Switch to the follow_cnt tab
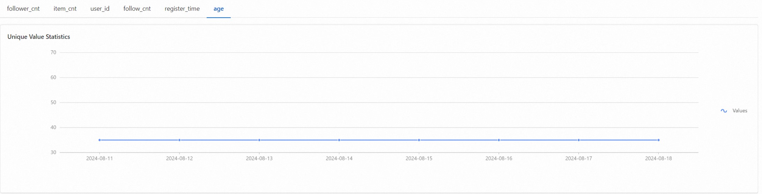Viewport: 762px width, 194px height. coord(137,9)
